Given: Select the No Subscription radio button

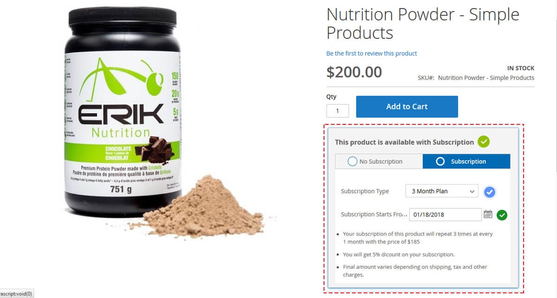Looking at the screenshot, I should [352, 162].
